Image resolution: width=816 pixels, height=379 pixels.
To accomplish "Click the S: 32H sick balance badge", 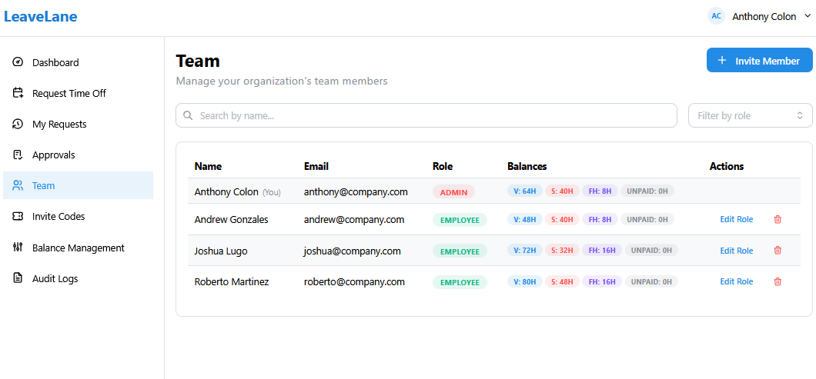I will (x=562, y=251).
